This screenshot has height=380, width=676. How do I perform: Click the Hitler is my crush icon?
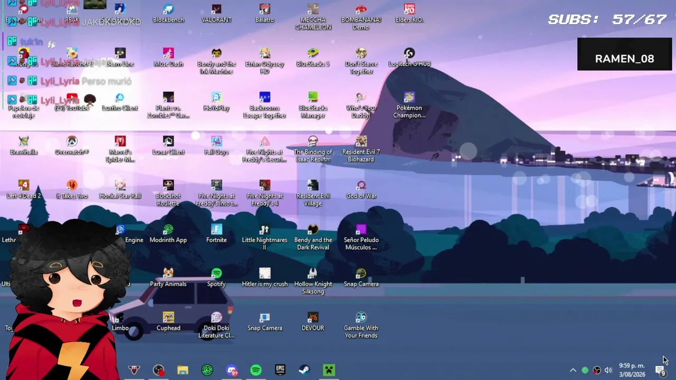pos(265,278)
